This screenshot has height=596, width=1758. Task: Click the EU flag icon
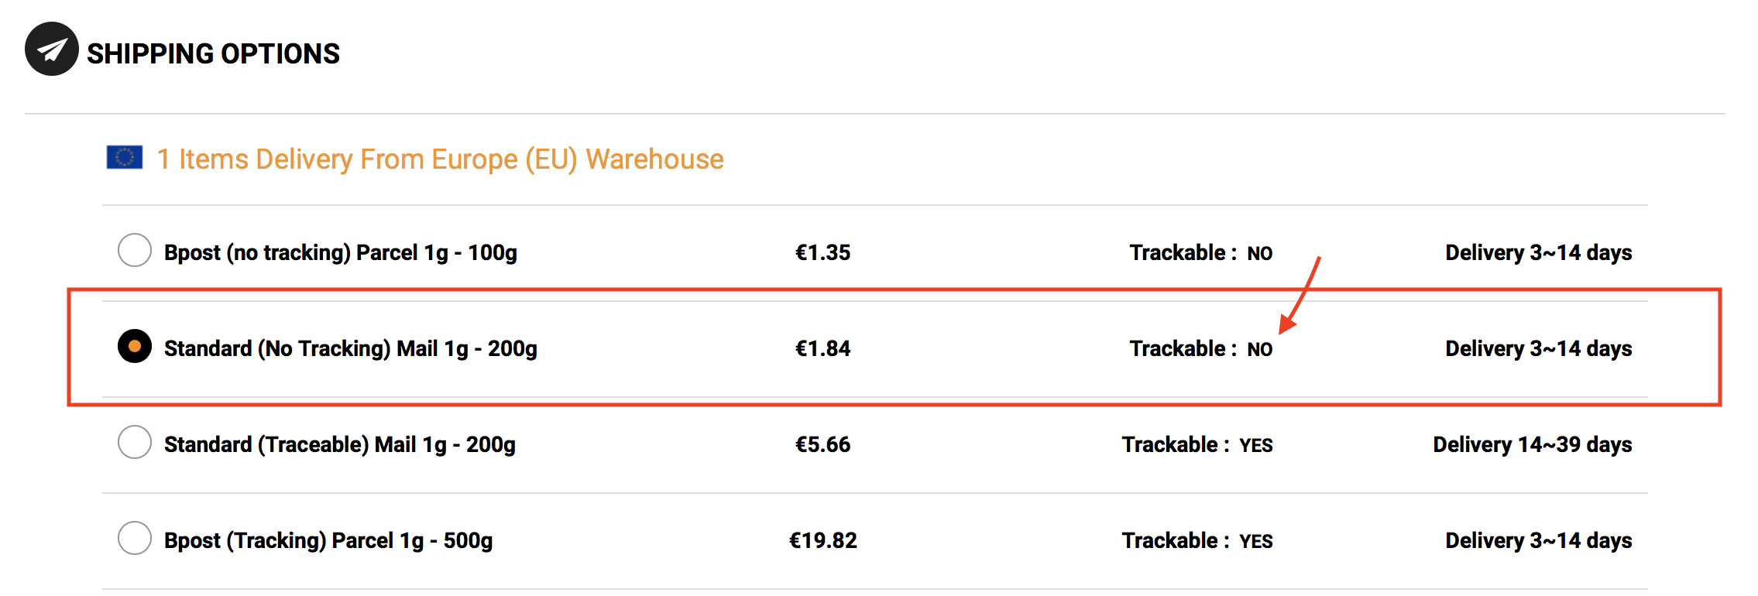point(125,158)
